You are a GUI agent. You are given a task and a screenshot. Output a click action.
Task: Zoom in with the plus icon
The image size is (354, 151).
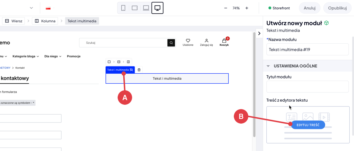247,8
